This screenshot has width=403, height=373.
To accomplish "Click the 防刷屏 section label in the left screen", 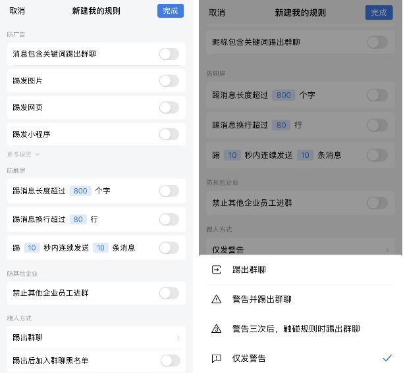I will (x=16, y=170).
